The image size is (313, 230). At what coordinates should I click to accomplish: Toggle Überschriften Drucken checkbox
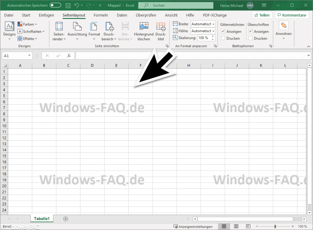click(250, 38)
